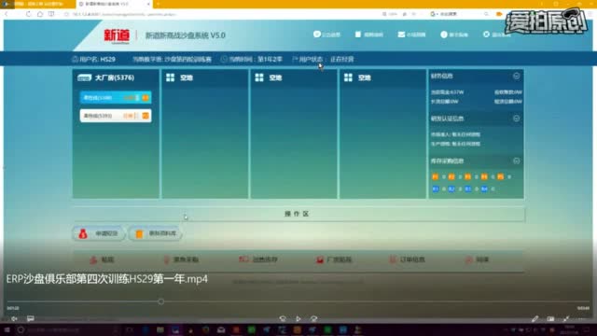Screen dimensions: 597x336
Task: Click the 空地 label of first empty plot
Action: (x=187, y=77)
